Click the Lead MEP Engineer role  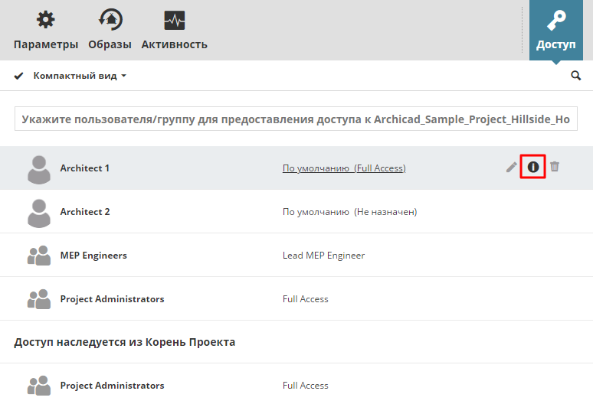point(323,255)
